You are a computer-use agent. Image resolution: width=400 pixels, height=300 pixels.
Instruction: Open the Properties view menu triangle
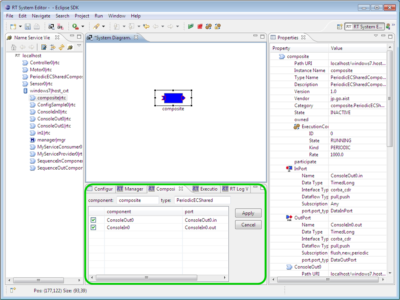(x=376, y=36)
